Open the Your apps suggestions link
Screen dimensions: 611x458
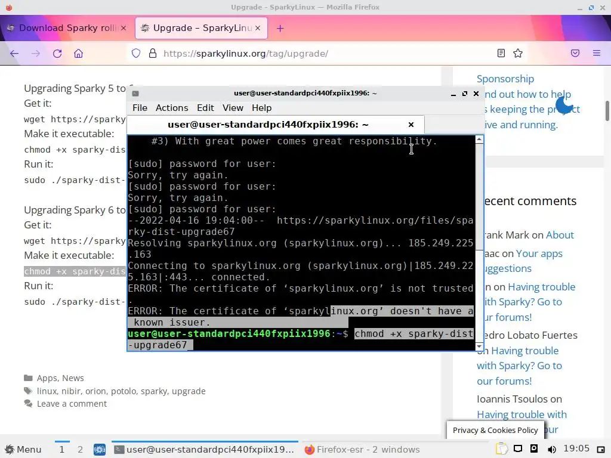point(539,253)
